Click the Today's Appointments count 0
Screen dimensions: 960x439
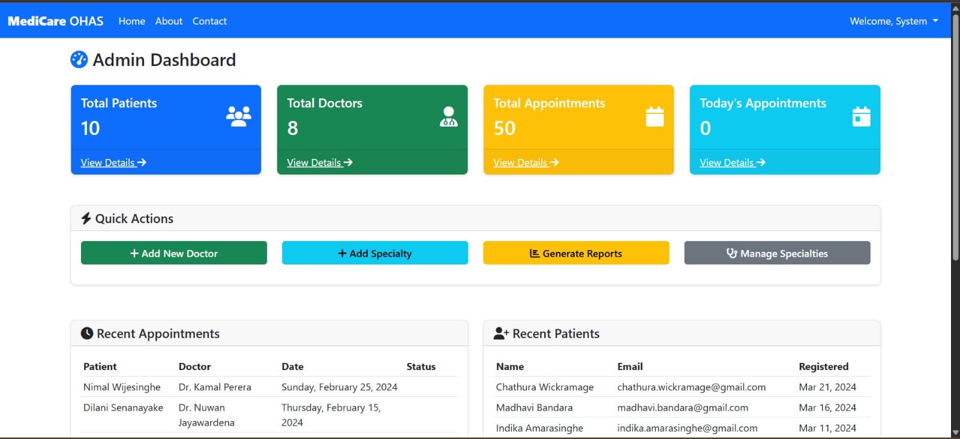click(x=705, y=128)
